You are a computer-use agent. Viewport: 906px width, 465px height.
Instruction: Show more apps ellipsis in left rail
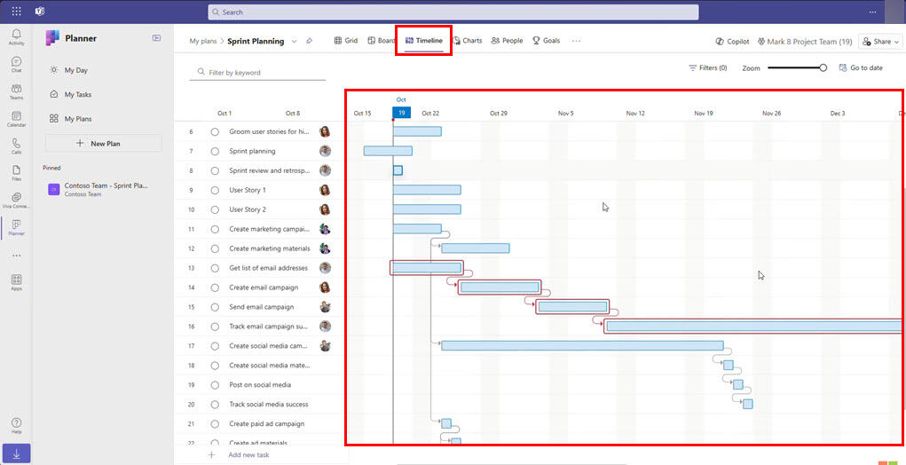[16, 256]
